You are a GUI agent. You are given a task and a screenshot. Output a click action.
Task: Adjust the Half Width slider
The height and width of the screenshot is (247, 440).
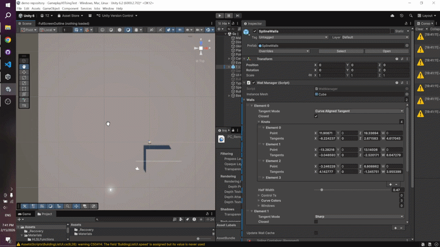click(x=322, y=190)
